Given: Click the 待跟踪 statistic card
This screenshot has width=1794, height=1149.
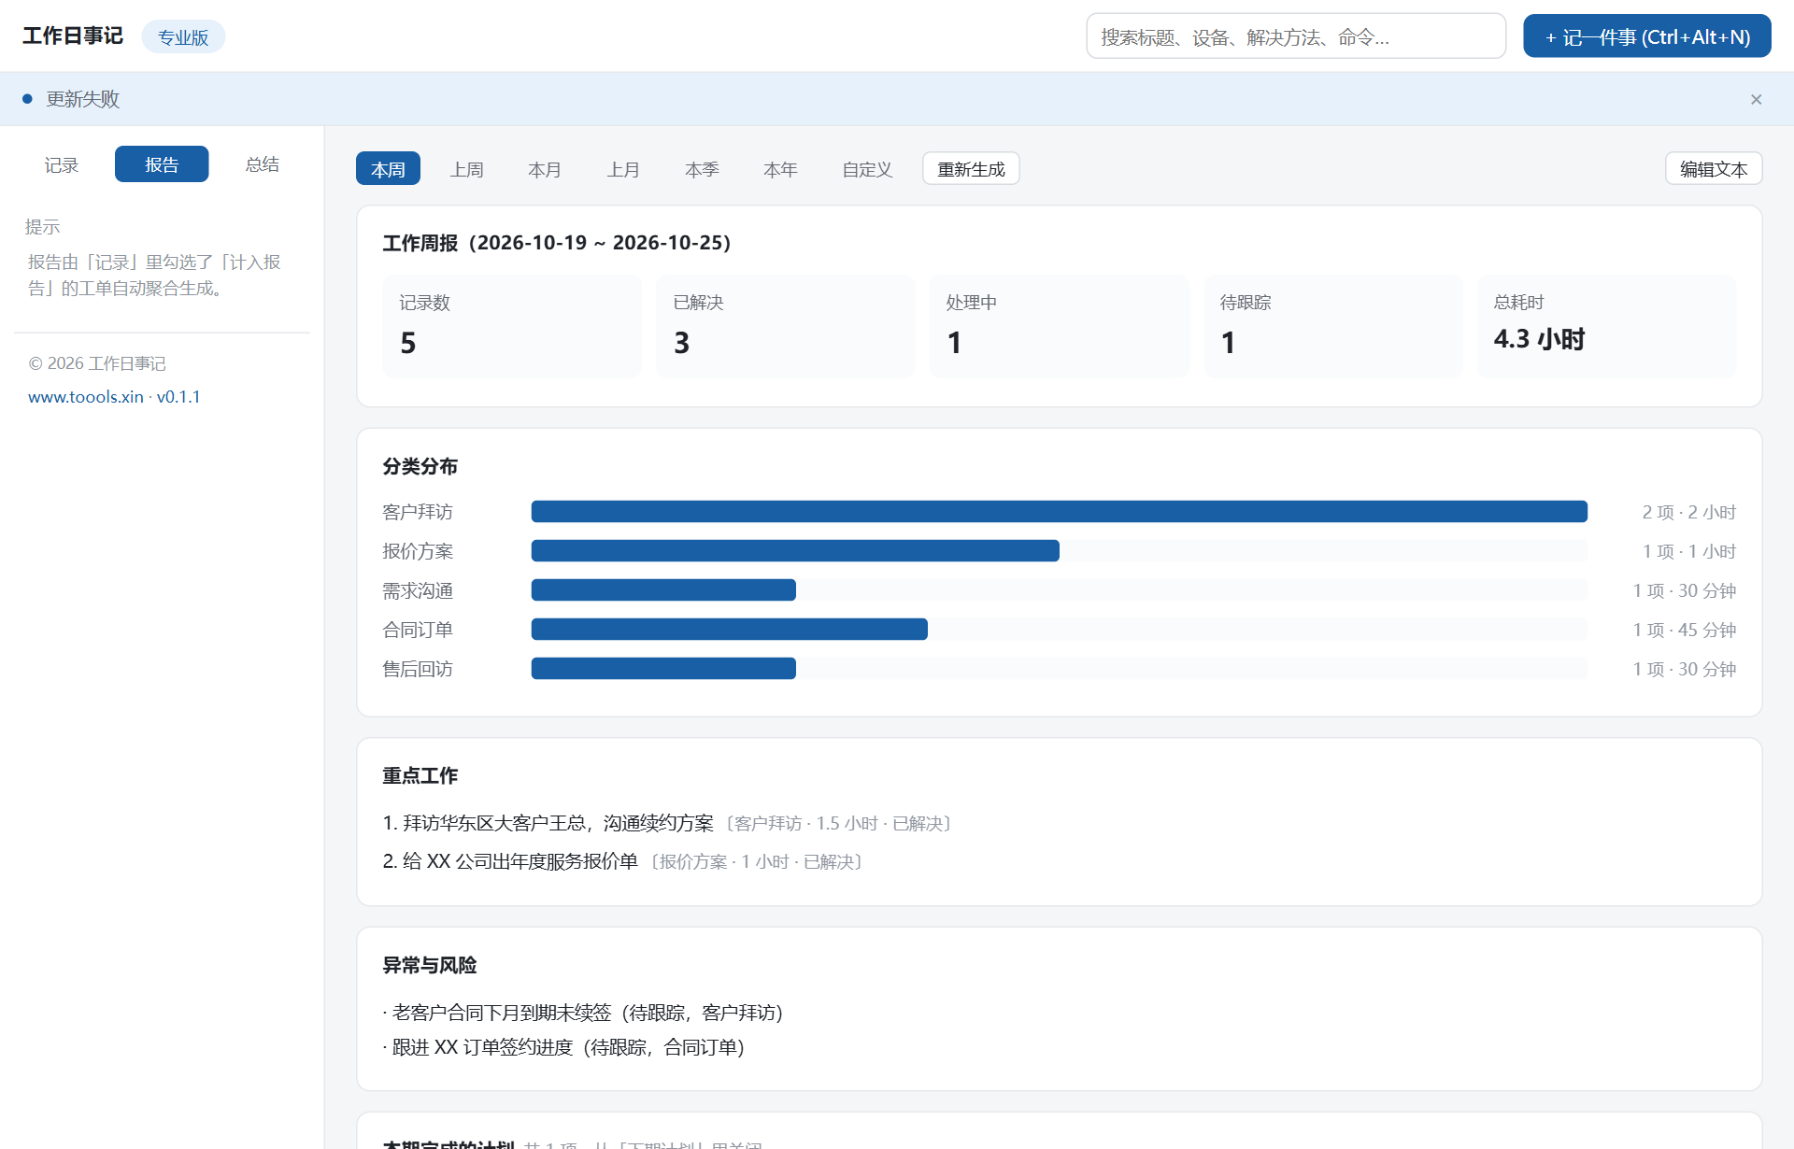Looking at the screenshot, I should pyautogui.click(x=1333, y=326).
